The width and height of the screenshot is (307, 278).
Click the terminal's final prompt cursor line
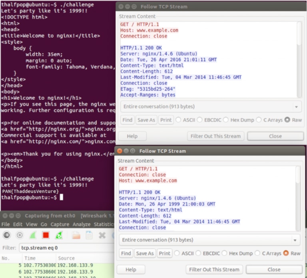point(32,197)
